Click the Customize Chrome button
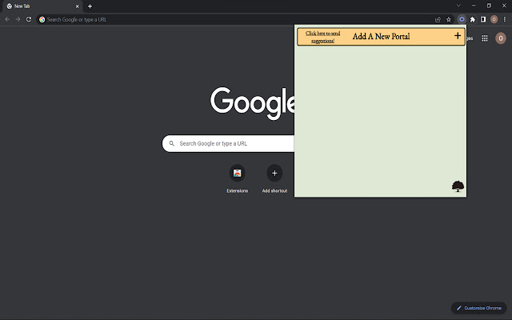 coord(478,308)
